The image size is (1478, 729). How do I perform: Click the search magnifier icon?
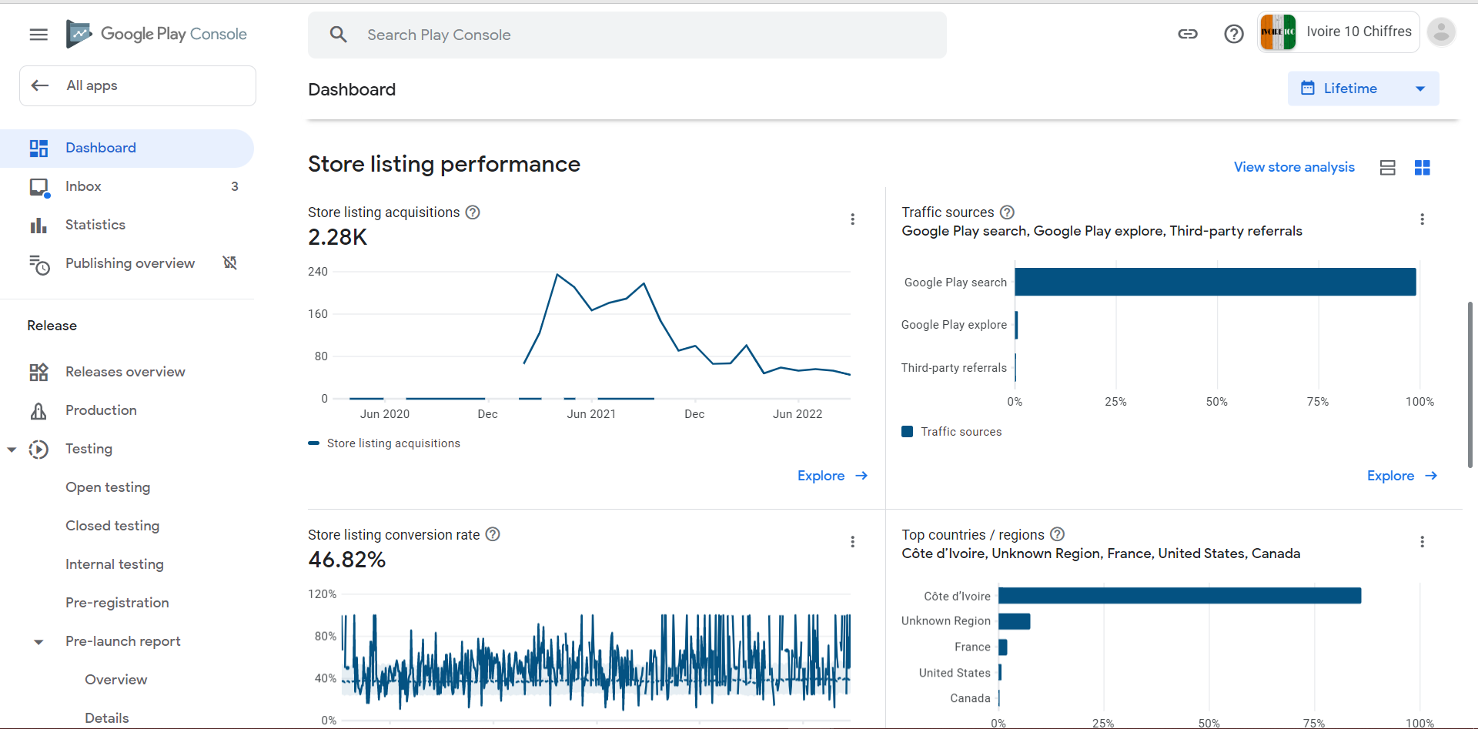[338, 35]
